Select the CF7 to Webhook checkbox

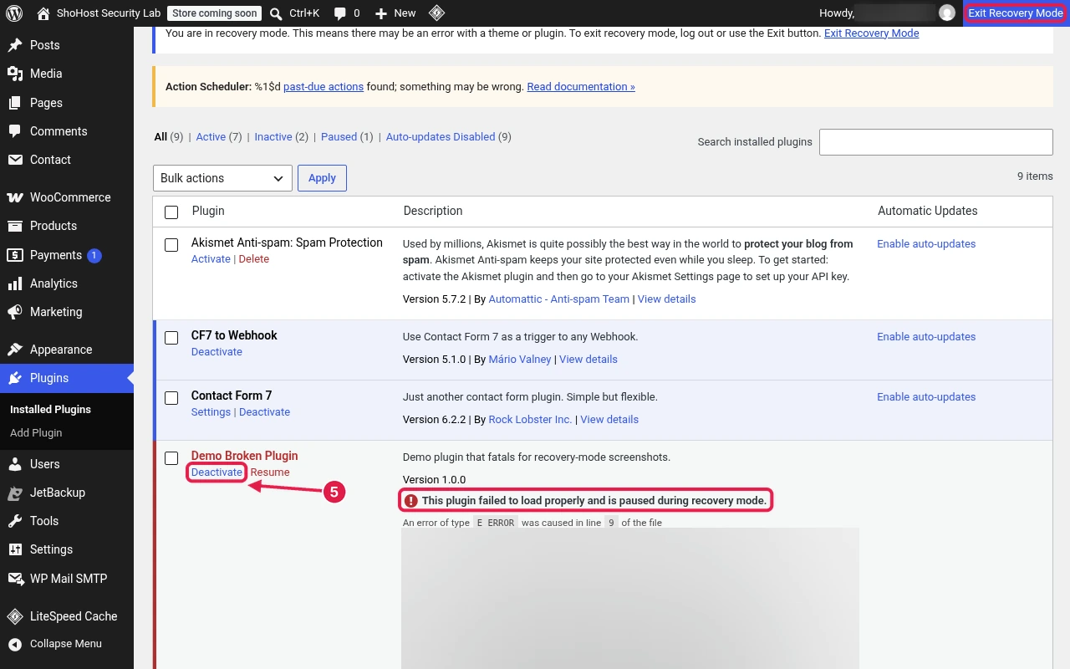[x=171, y=338]
